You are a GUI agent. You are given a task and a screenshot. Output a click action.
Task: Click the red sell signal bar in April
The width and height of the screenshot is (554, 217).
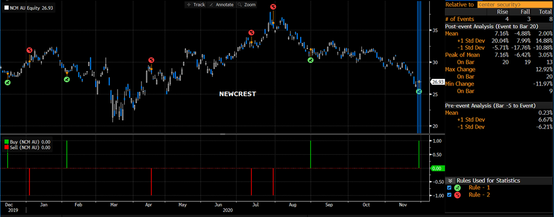151,182
